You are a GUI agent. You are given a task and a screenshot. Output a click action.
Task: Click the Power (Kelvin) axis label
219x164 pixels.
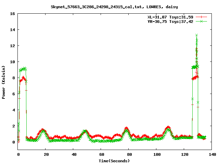tap(3, 82)
